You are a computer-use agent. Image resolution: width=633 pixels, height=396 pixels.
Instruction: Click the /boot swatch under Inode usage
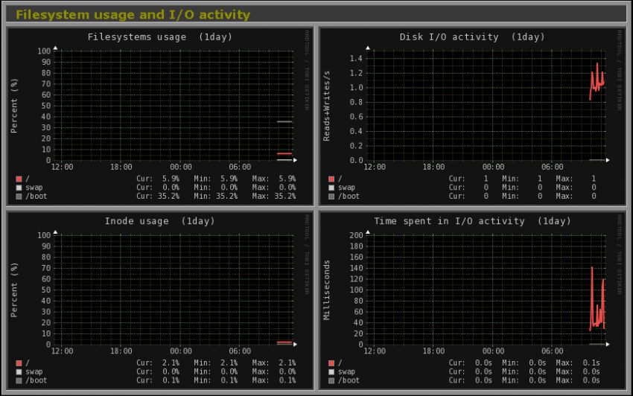coord(19,380)
